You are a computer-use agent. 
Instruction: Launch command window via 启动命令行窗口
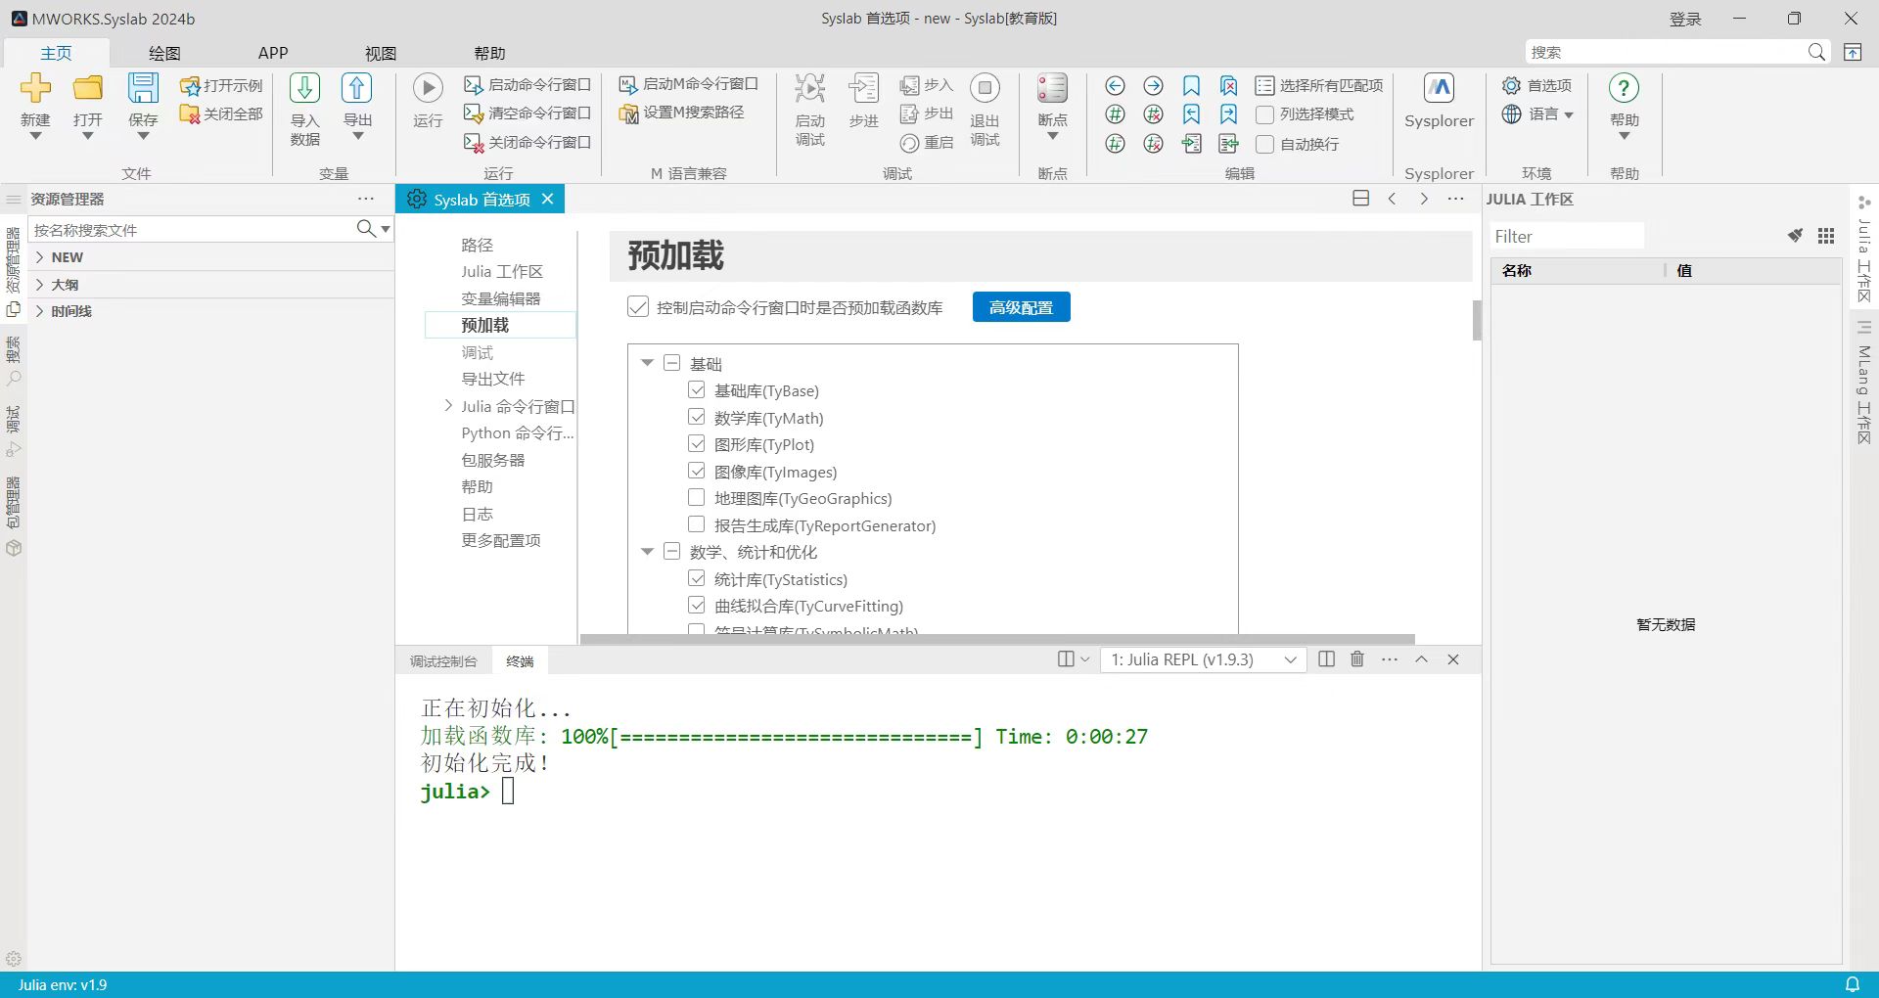point(527,85)
